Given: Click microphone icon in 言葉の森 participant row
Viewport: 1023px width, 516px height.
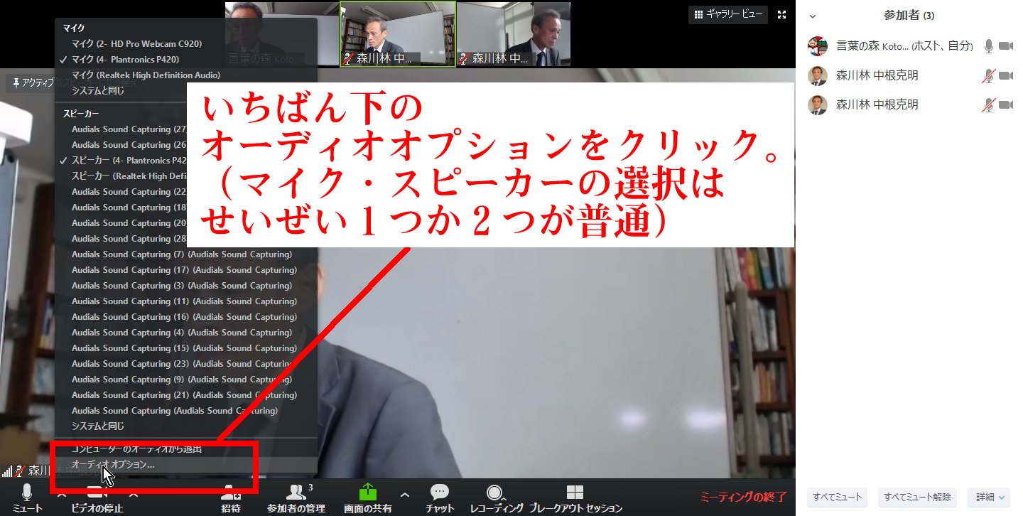Looking at the screenshot, I should tap(988, 46).
